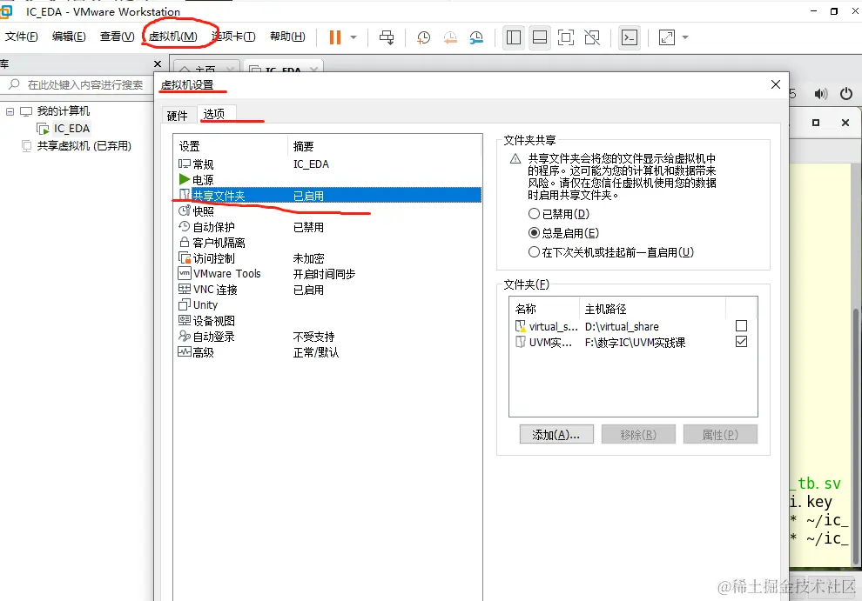
Task: Select the VMware Tools settings row
Action: point(327,274)
